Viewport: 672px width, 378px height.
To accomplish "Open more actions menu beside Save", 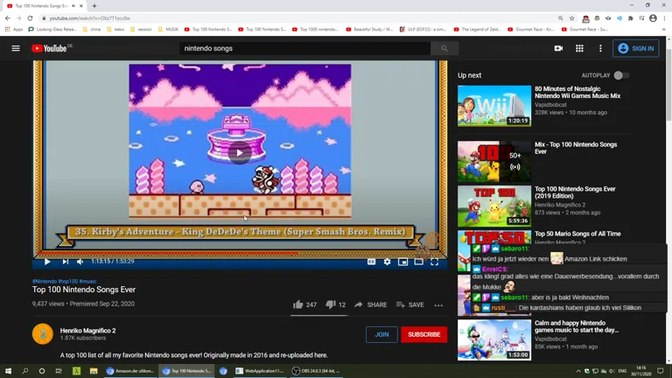I will click(x=438, y=305).
